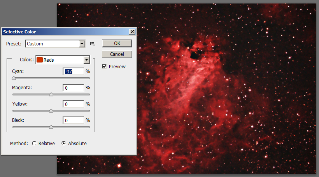
Task: Toggle the Preview checkbox
Action: pos(104,67)
